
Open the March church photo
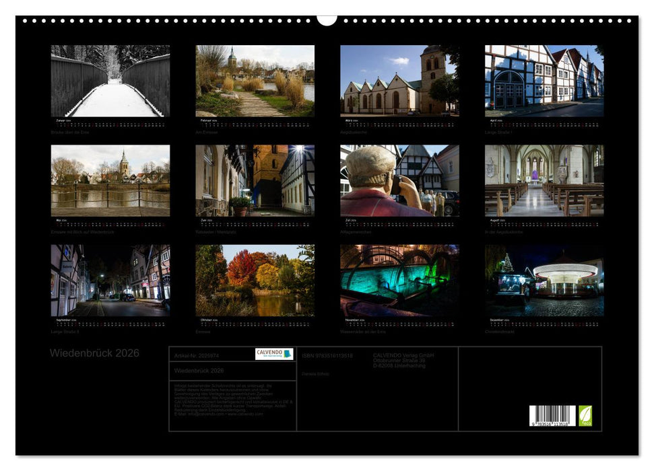coord(399,81)
